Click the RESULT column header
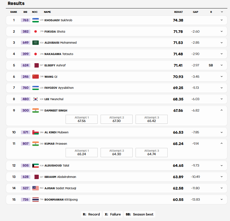This screenshot has height=221, width=230. tap(178, 12)
